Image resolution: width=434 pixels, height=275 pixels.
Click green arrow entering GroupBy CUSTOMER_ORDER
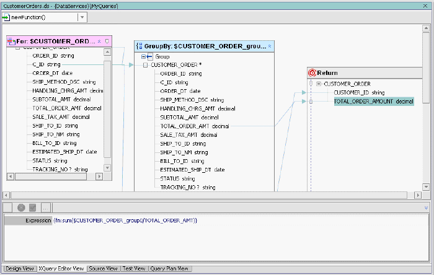point(131,65)
